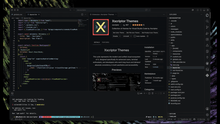The height and width of the screenshot is (124, 220).
Task: Click the Set Color Theme button
Action: point(119,33)
